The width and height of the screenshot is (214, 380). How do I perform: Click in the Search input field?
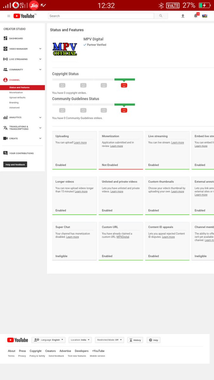(101, 16)
